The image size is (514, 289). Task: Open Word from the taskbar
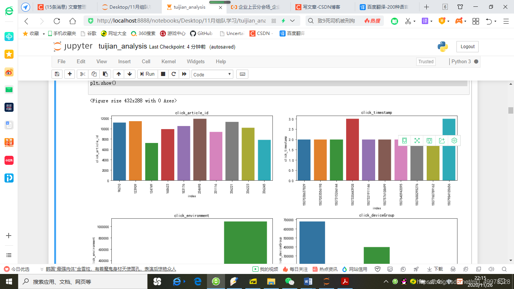[x=308, y=281]
